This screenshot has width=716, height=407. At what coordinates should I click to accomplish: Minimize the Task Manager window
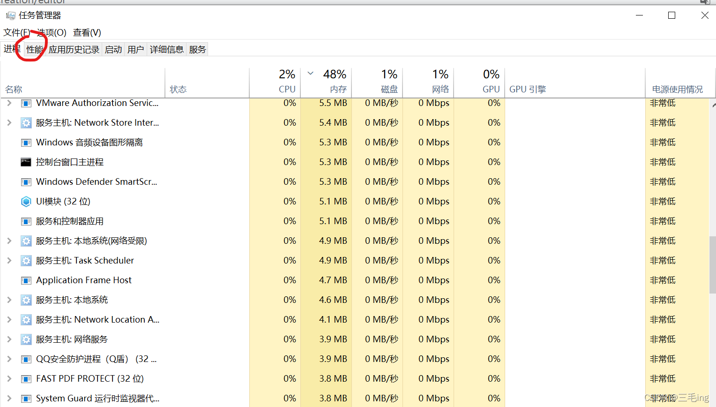639,15
